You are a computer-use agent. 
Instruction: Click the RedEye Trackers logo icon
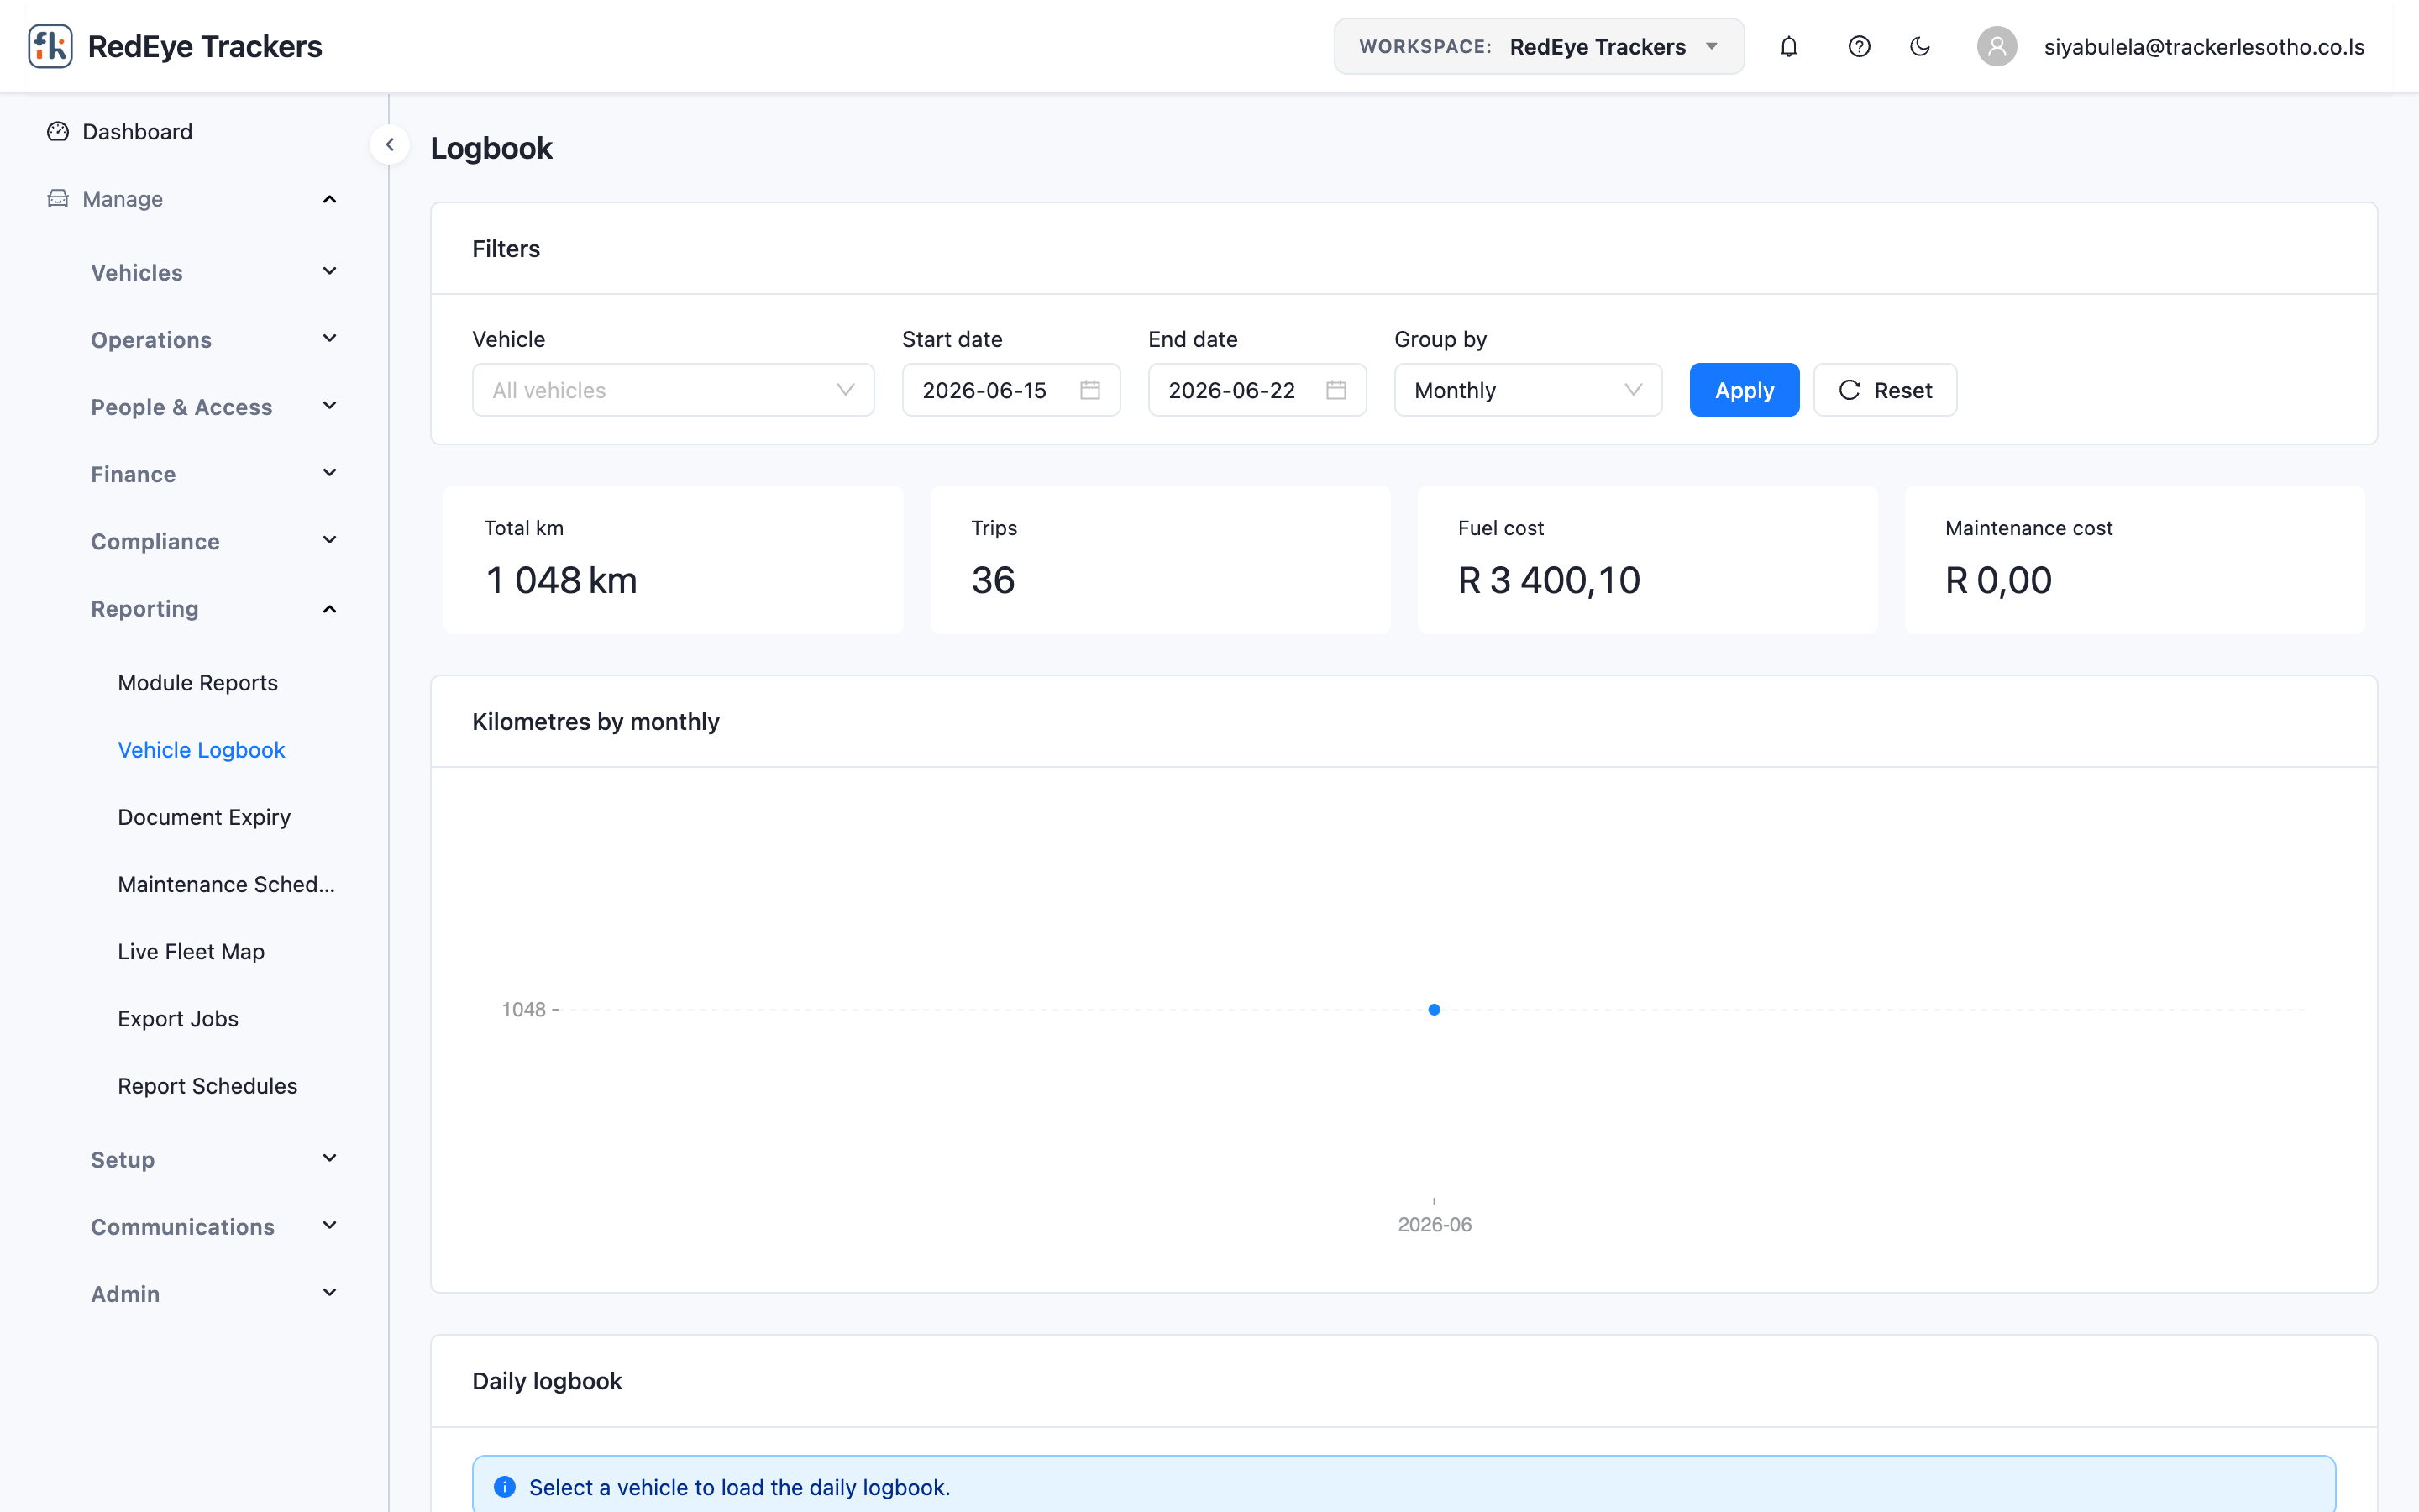50,46
